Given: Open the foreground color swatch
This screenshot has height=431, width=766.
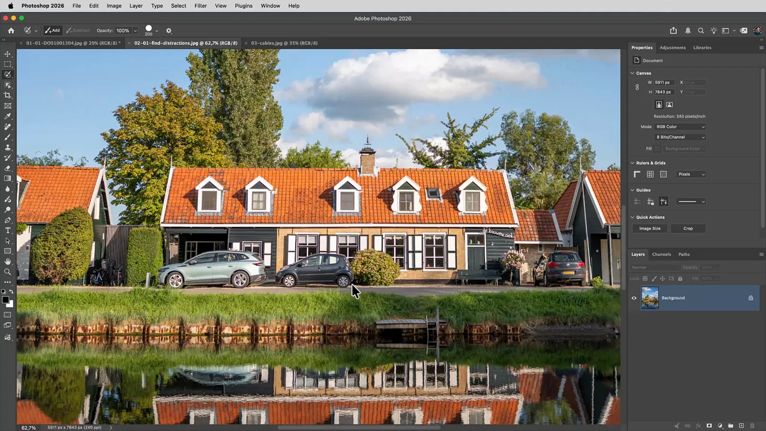Looking at the screenshot, I should [x=5, y=300].
